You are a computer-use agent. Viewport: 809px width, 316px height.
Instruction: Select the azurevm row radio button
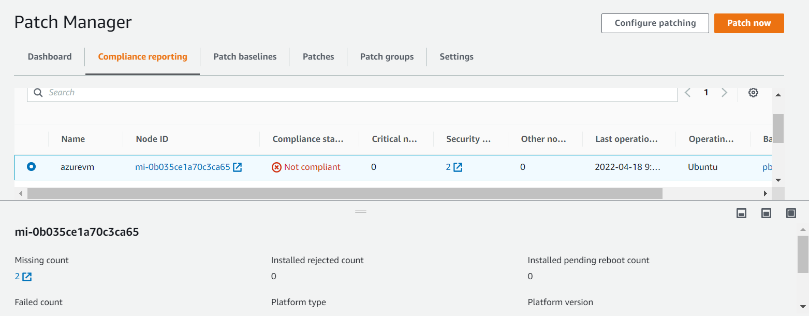(32, 167)
